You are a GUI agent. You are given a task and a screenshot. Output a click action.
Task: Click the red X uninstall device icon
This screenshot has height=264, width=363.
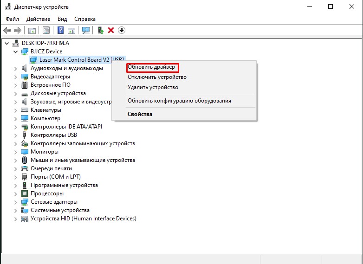[x=111, y=31]
